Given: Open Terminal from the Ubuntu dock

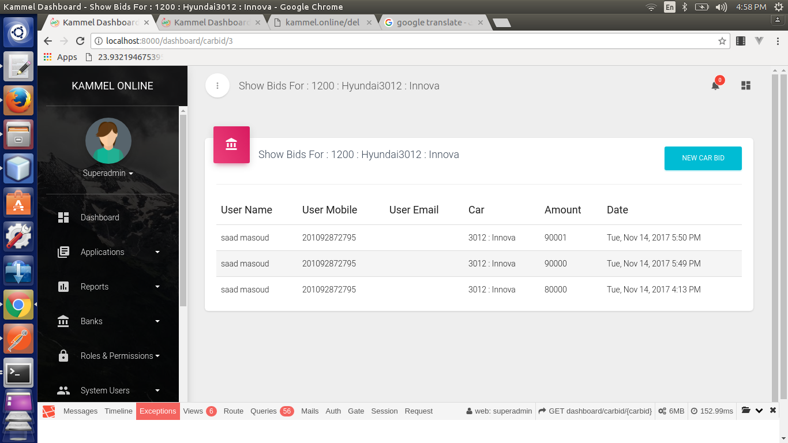Looking at the screenshot, I should tap(18, 373).
